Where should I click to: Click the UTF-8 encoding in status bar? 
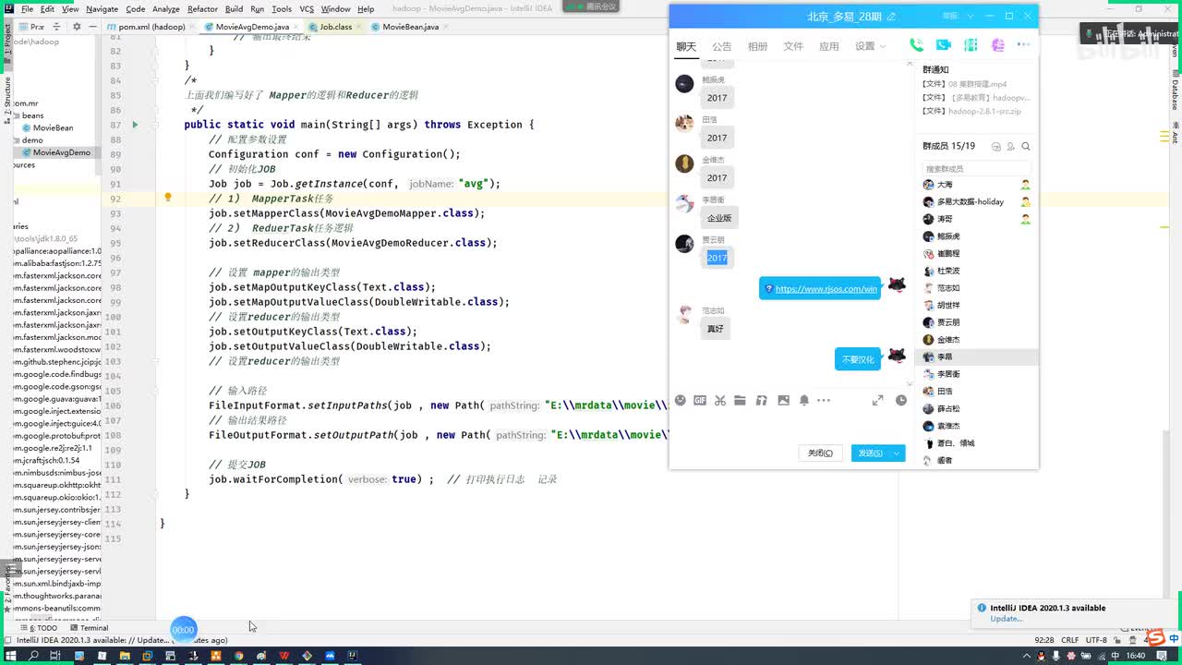tap(1096, 640)
